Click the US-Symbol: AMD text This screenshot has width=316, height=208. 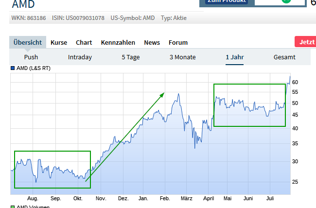pyautogui.click(x=133, y=18)
